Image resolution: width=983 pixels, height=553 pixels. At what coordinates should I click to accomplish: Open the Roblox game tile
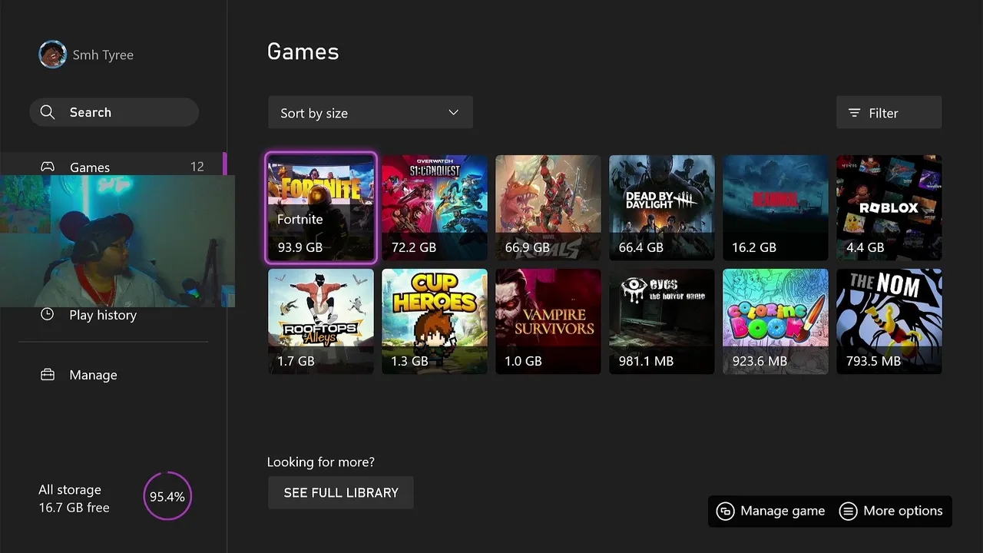pyautogui.click(x=889, y=207)
